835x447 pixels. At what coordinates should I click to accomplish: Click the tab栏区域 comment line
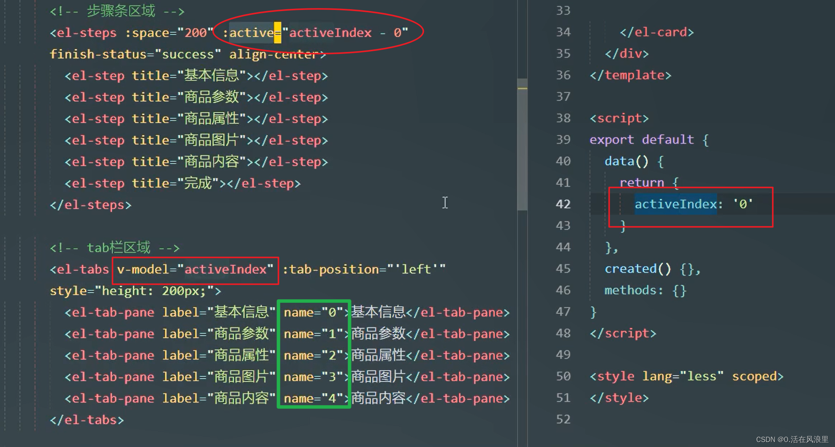114,248
